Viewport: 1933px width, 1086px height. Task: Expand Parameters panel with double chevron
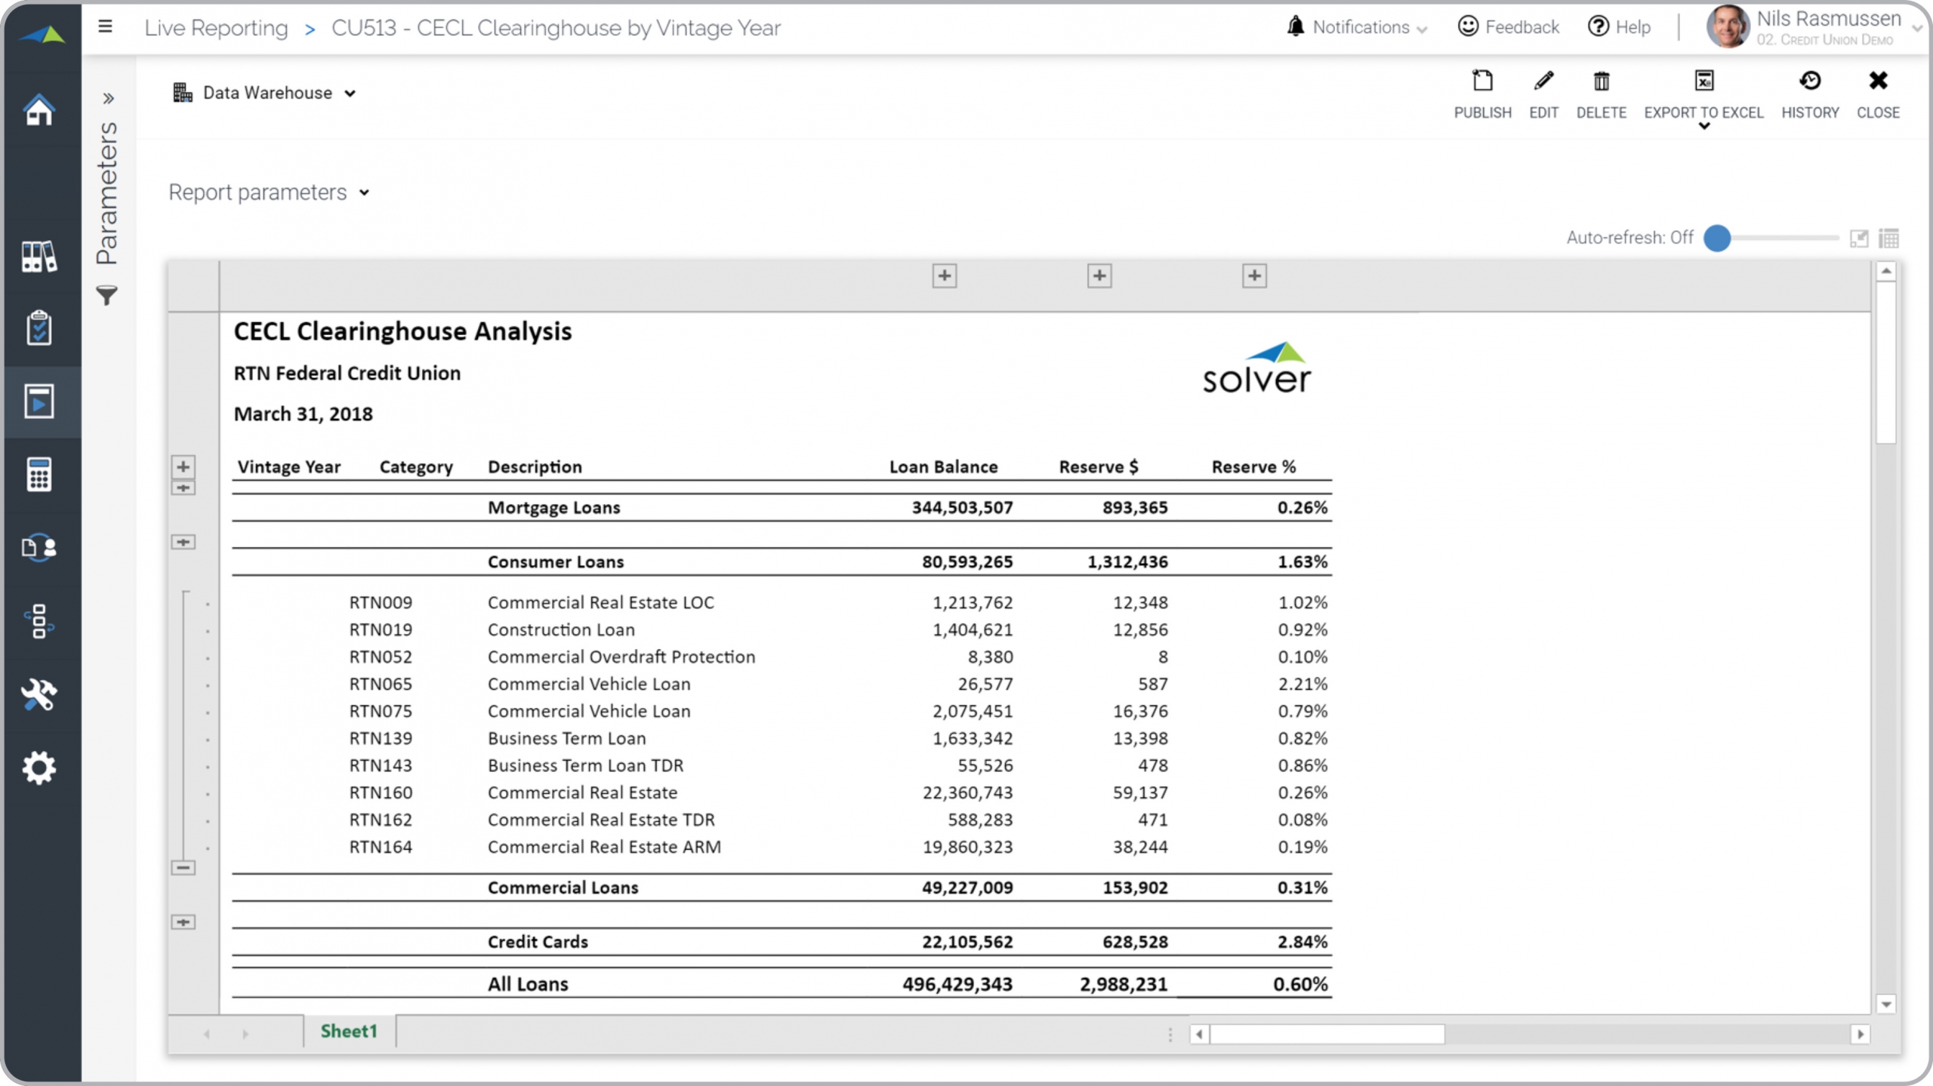(108, 98)
